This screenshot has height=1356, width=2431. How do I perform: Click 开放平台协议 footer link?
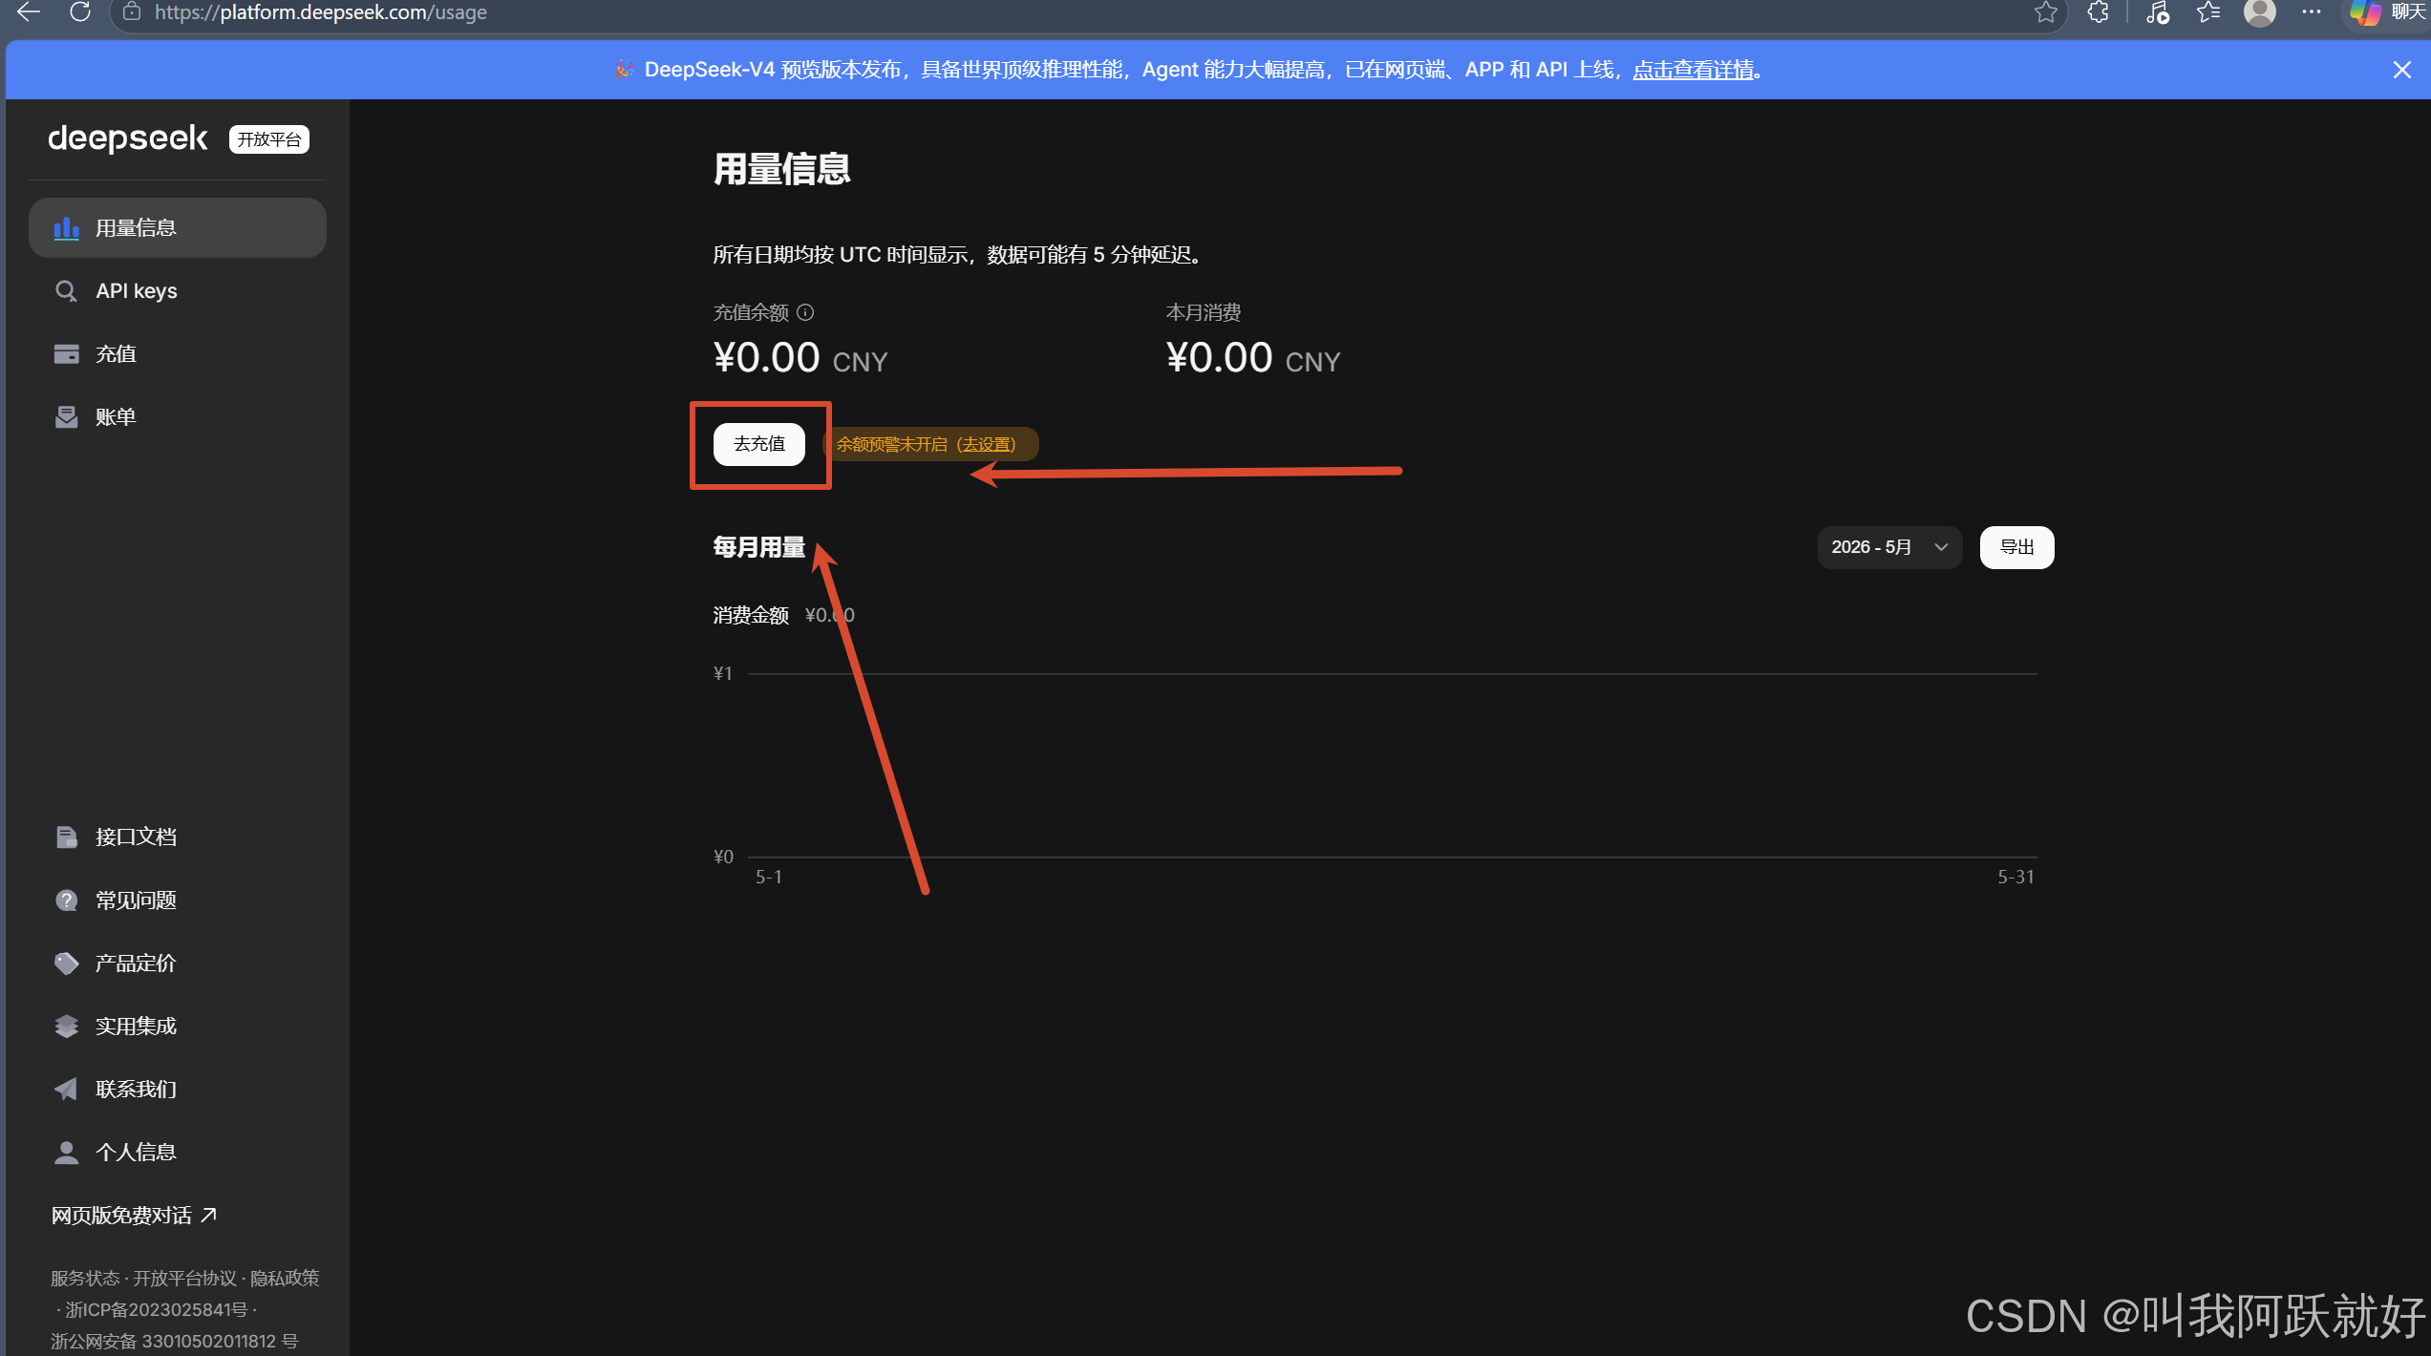coord(184,1278)
